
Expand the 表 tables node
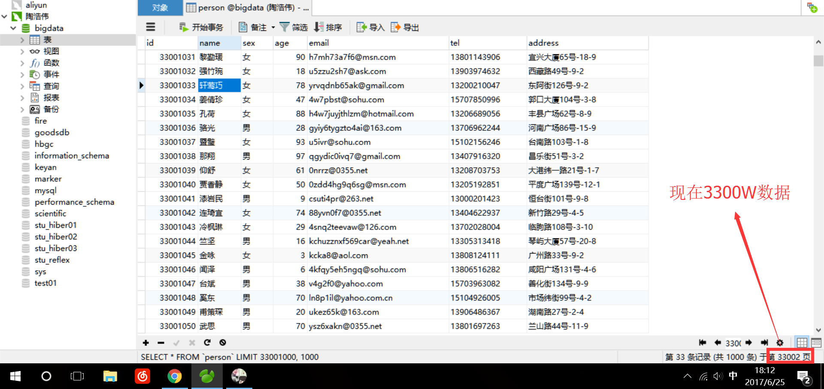click(x=22, y=40)
